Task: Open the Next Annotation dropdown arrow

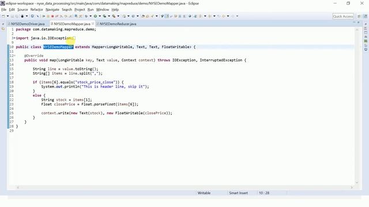Action: (x=205, y=16)
